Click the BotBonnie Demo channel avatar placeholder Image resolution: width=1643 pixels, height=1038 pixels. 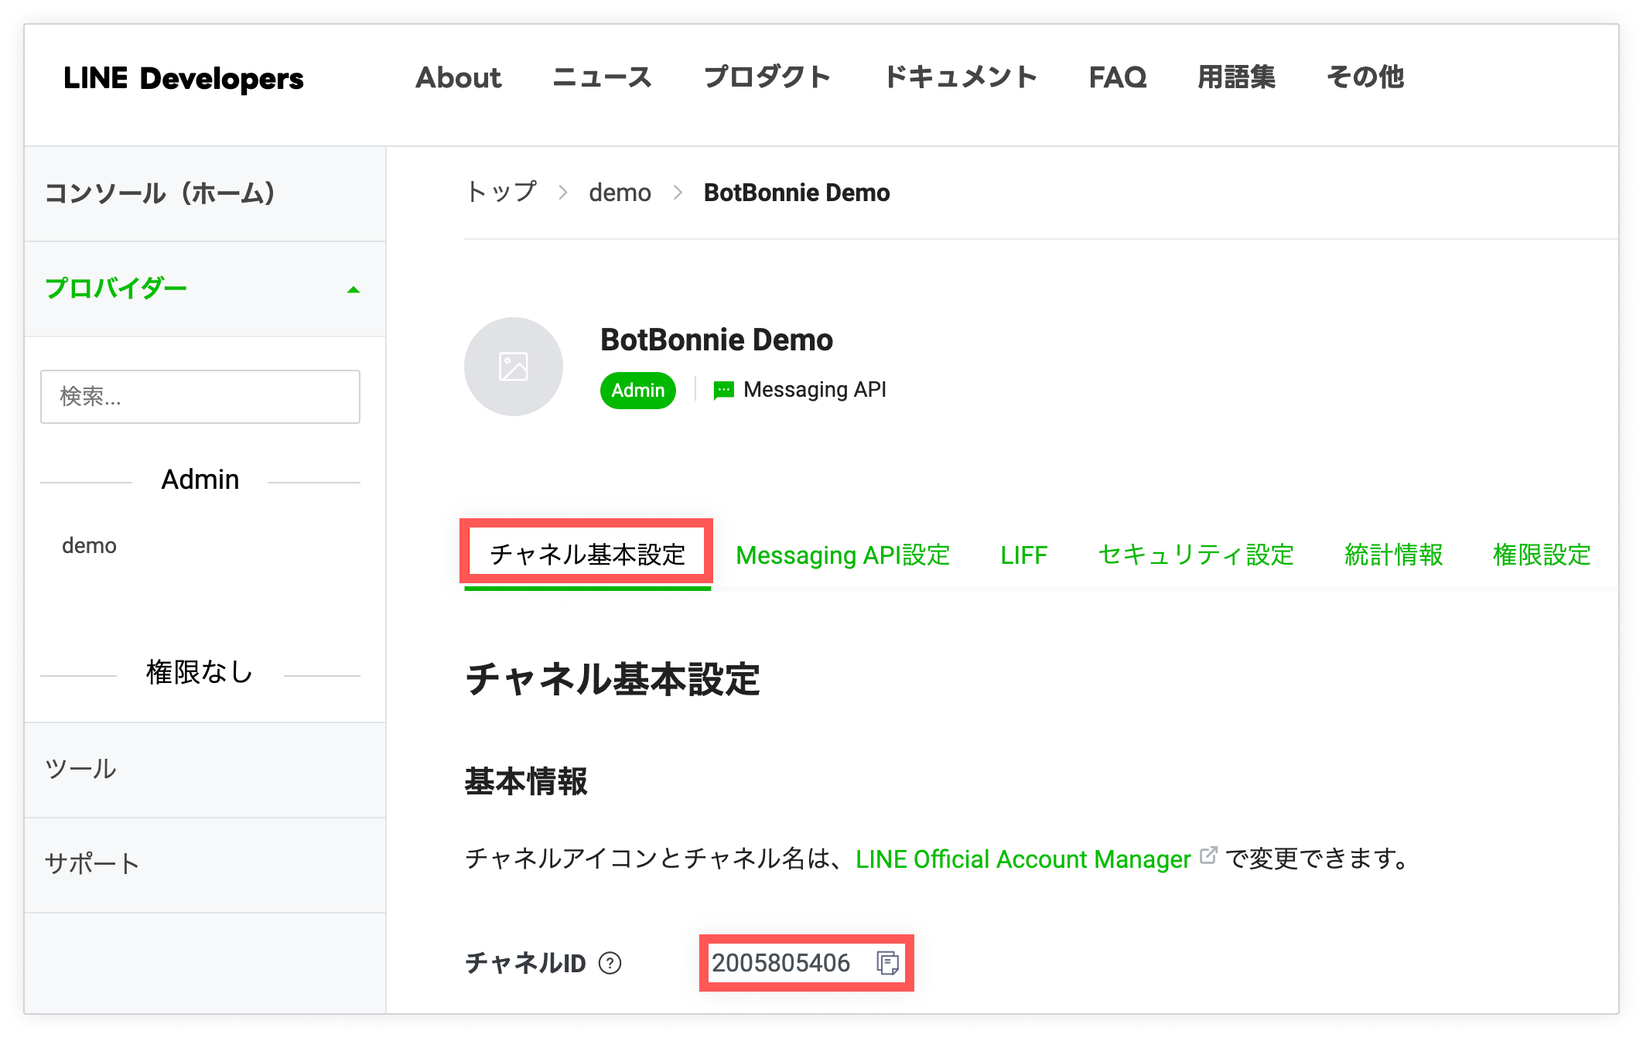514,367
